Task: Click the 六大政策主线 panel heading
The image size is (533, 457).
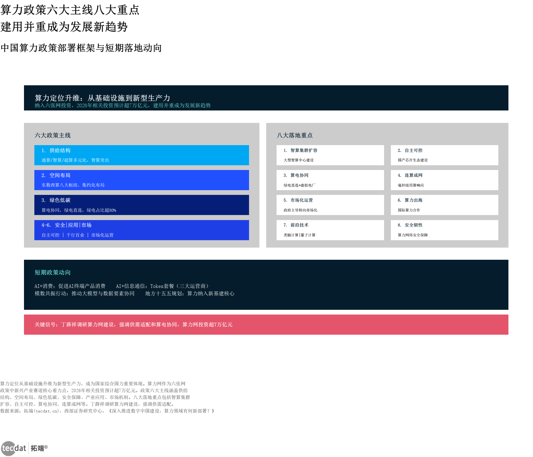Action: [x=53, y=135]
